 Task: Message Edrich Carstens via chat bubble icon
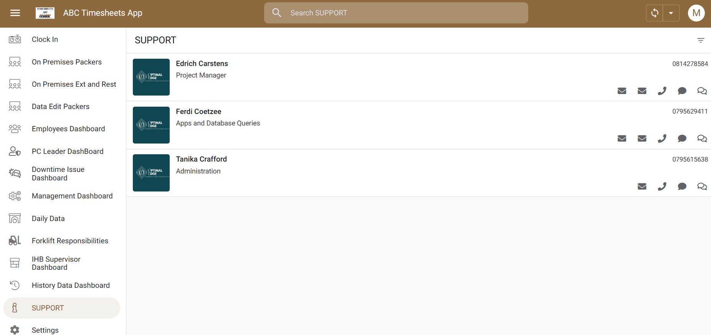click(x=682, y=91)
